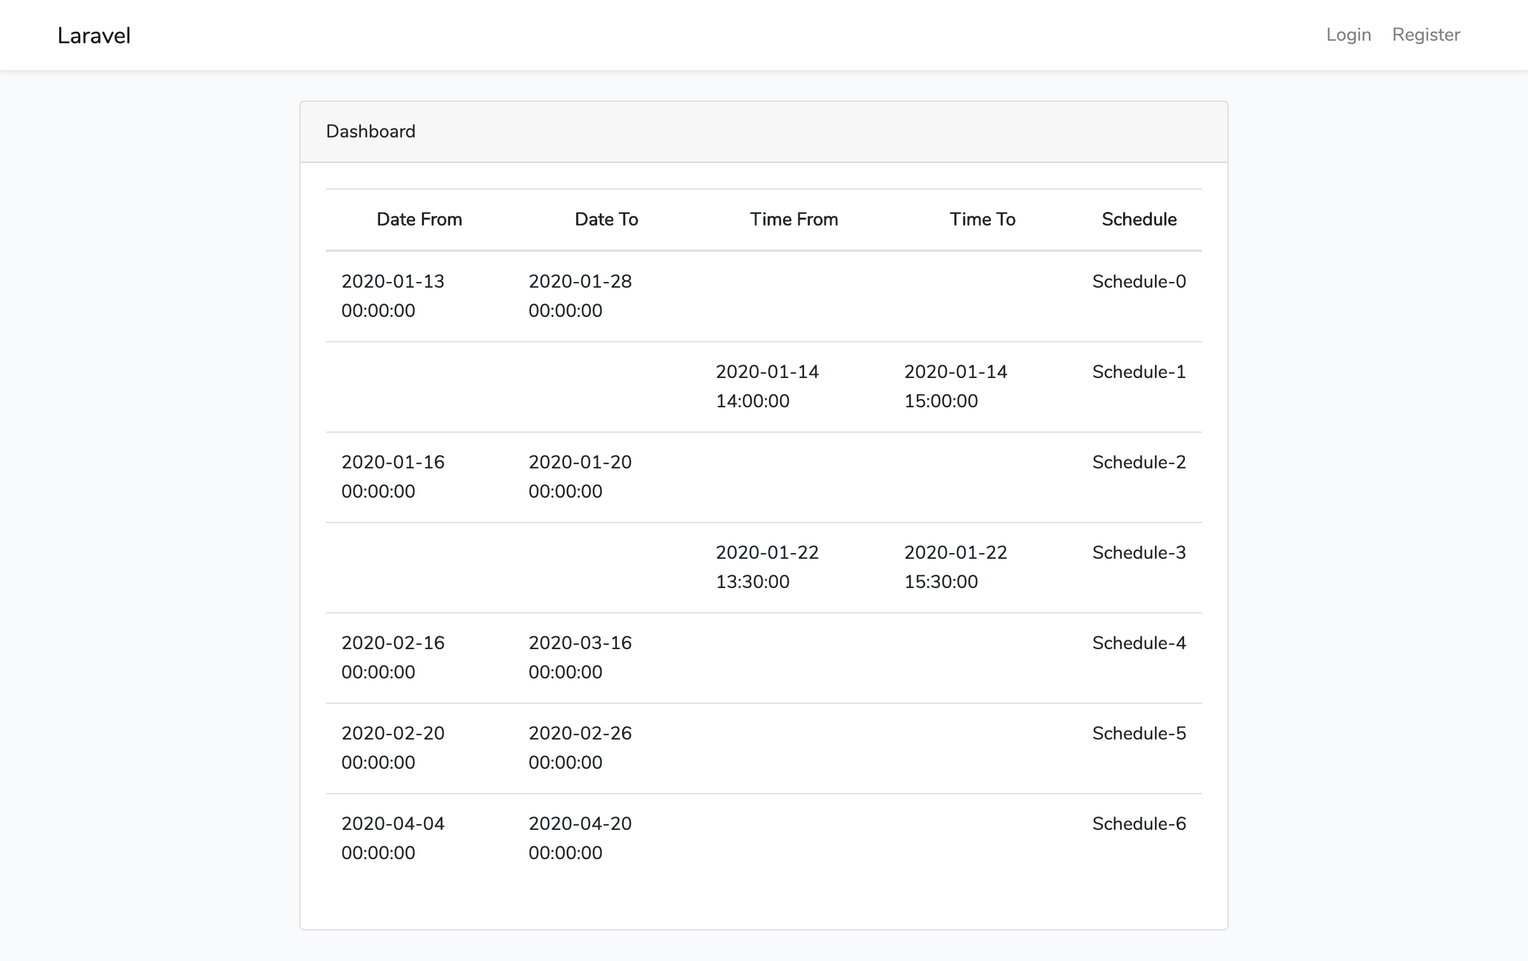Image resolution: width=1528 pixels, height=961 pixels.
Task: Click the Laravel brand link
Action: pos(94,36)
